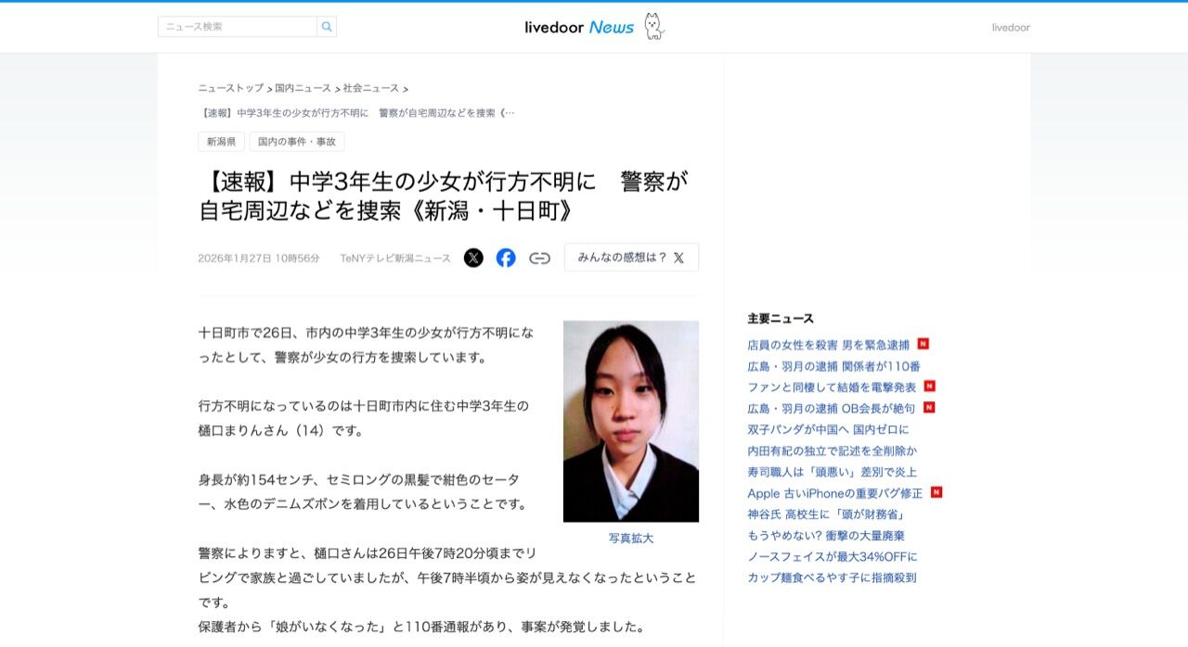Open headline 双子パンダが中国へ 国内ゼロに
This screenshot has width=1188, height=647.
coord(828,430)
